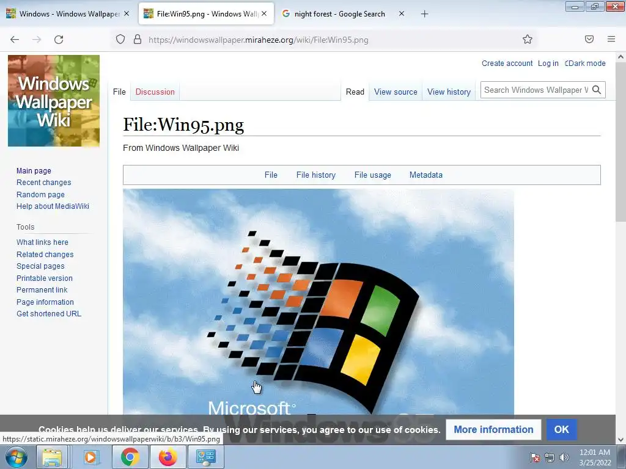This screenshot has height=469, width=626.
Task: Open the View source tab
Action: pyautogui.click(x=396, y=92)
